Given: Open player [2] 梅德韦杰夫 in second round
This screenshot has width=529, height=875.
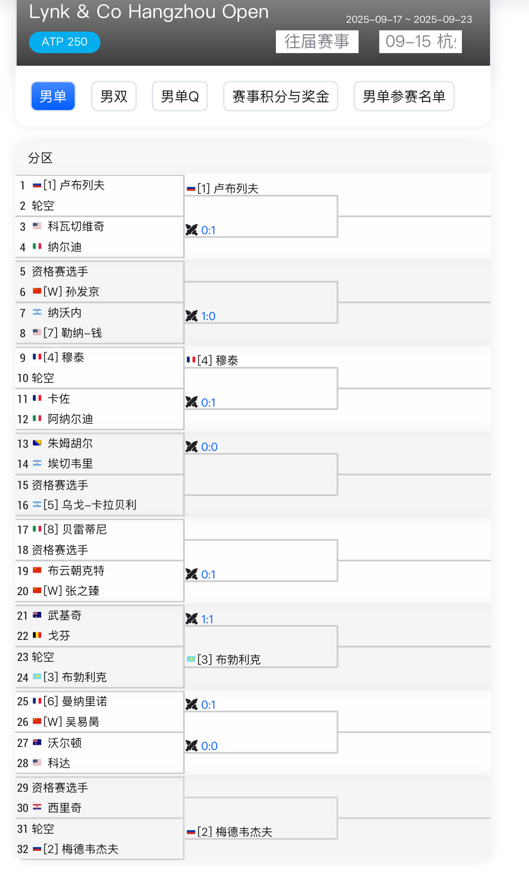Looking at the screenshot, I should click(x=230, y=832).
